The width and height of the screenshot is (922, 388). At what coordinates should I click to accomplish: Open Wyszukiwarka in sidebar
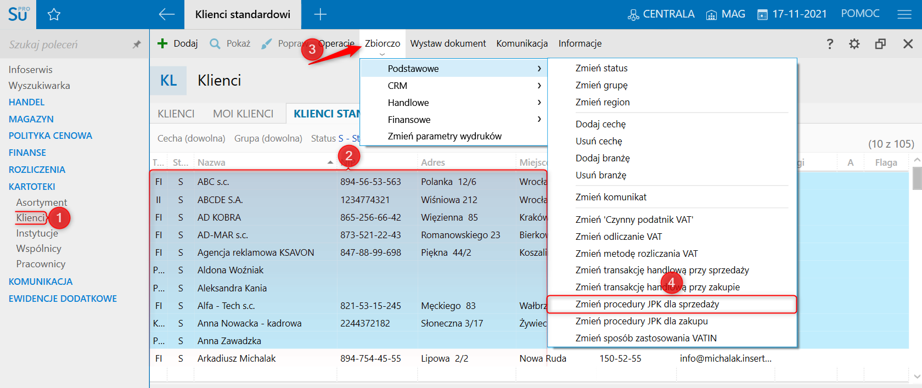pos(40,86)
